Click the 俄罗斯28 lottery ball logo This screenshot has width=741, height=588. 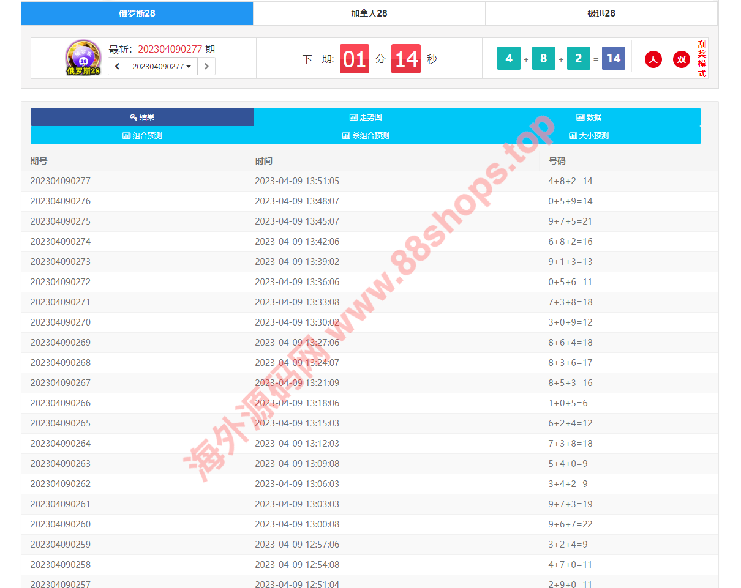click(83, 58)
